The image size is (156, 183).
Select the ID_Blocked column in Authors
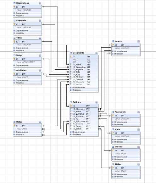pos(84,124)
